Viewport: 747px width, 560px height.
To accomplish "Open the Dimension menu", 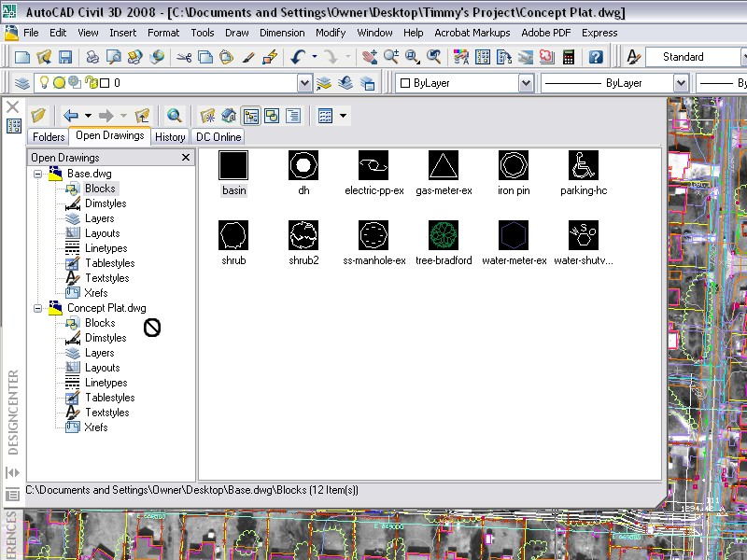I will [x=281, y=33].
